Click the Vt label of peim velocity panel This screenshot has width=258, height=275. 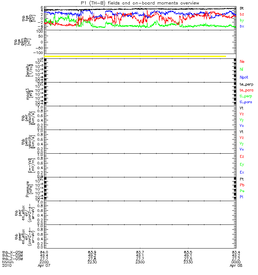241,132
